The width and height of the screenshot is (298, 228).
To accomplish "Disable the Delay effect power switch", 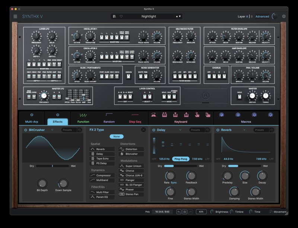I will (x=153, y=130).
